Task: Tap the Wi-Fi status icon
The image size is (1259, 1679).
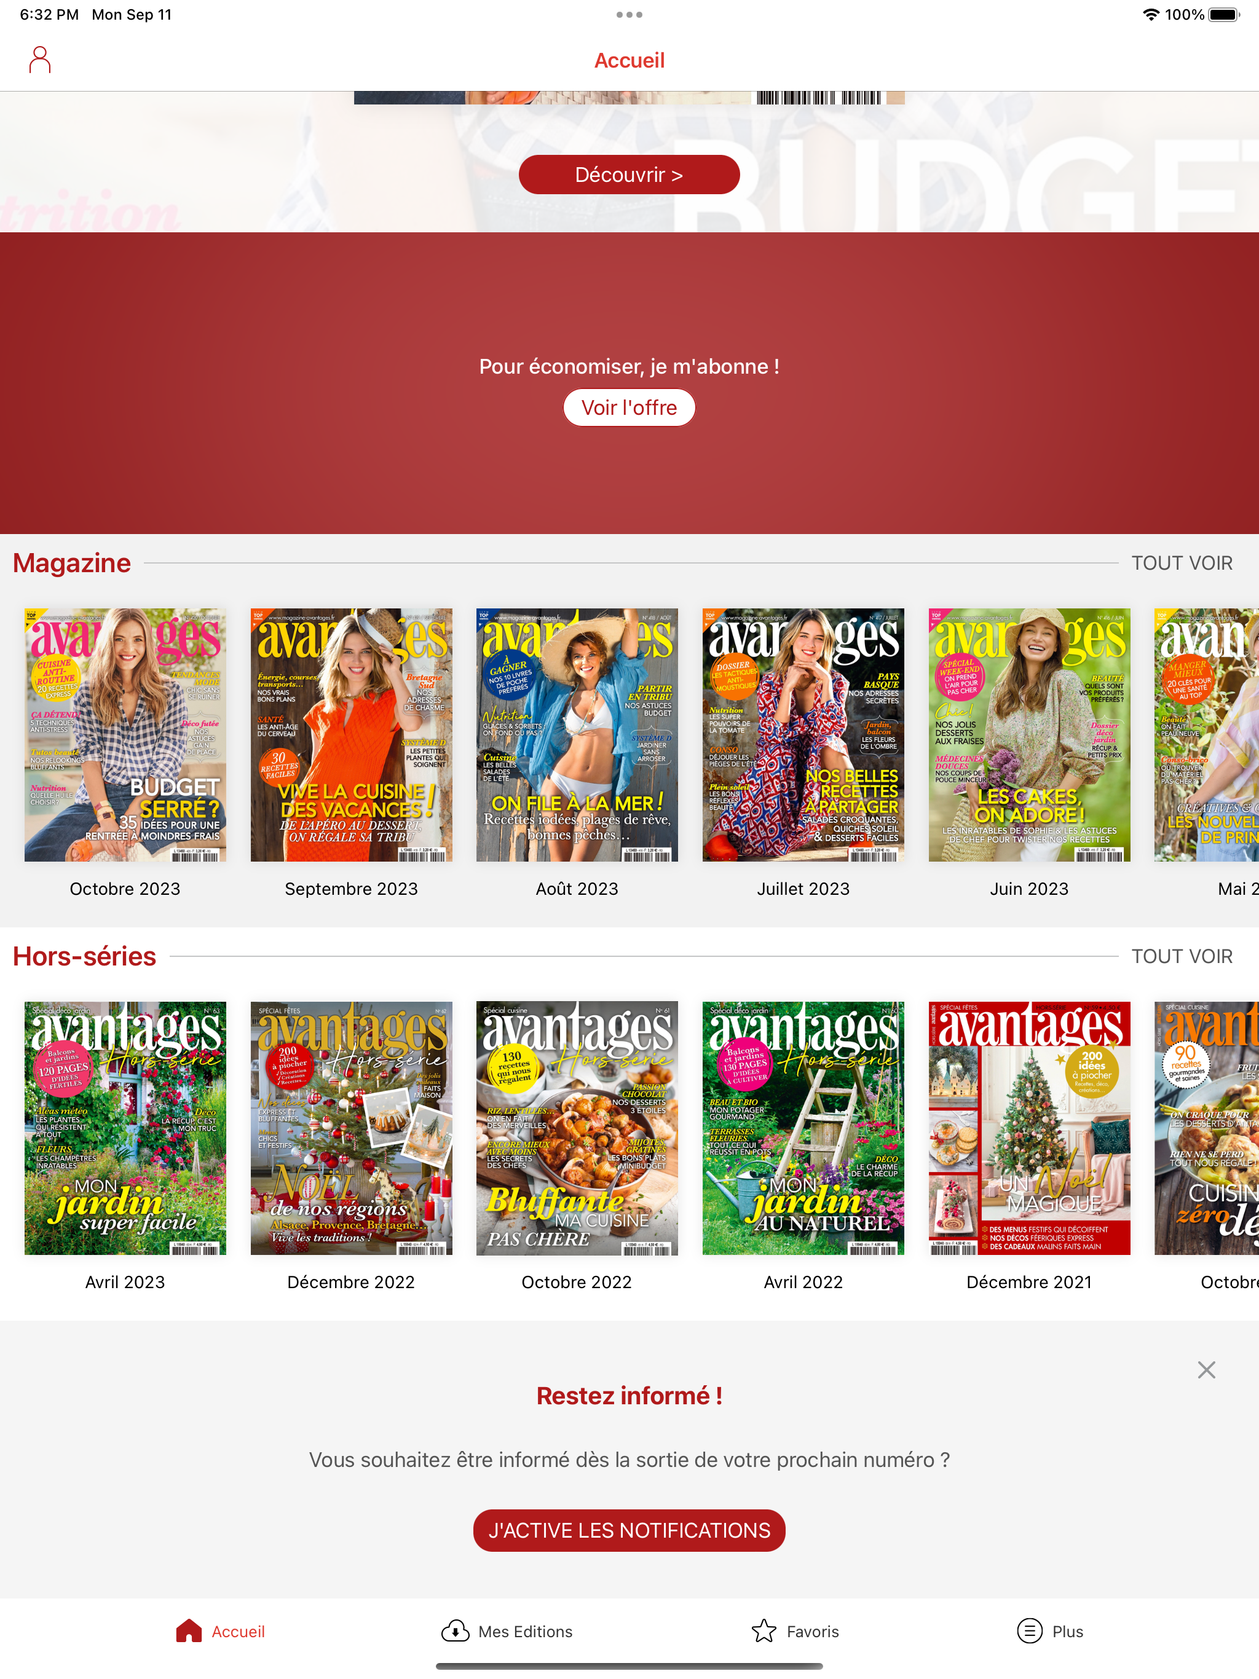Action: (x=1151, y=14)
